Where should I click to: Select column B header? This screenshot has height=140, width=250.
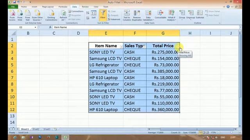click(28, 33)
